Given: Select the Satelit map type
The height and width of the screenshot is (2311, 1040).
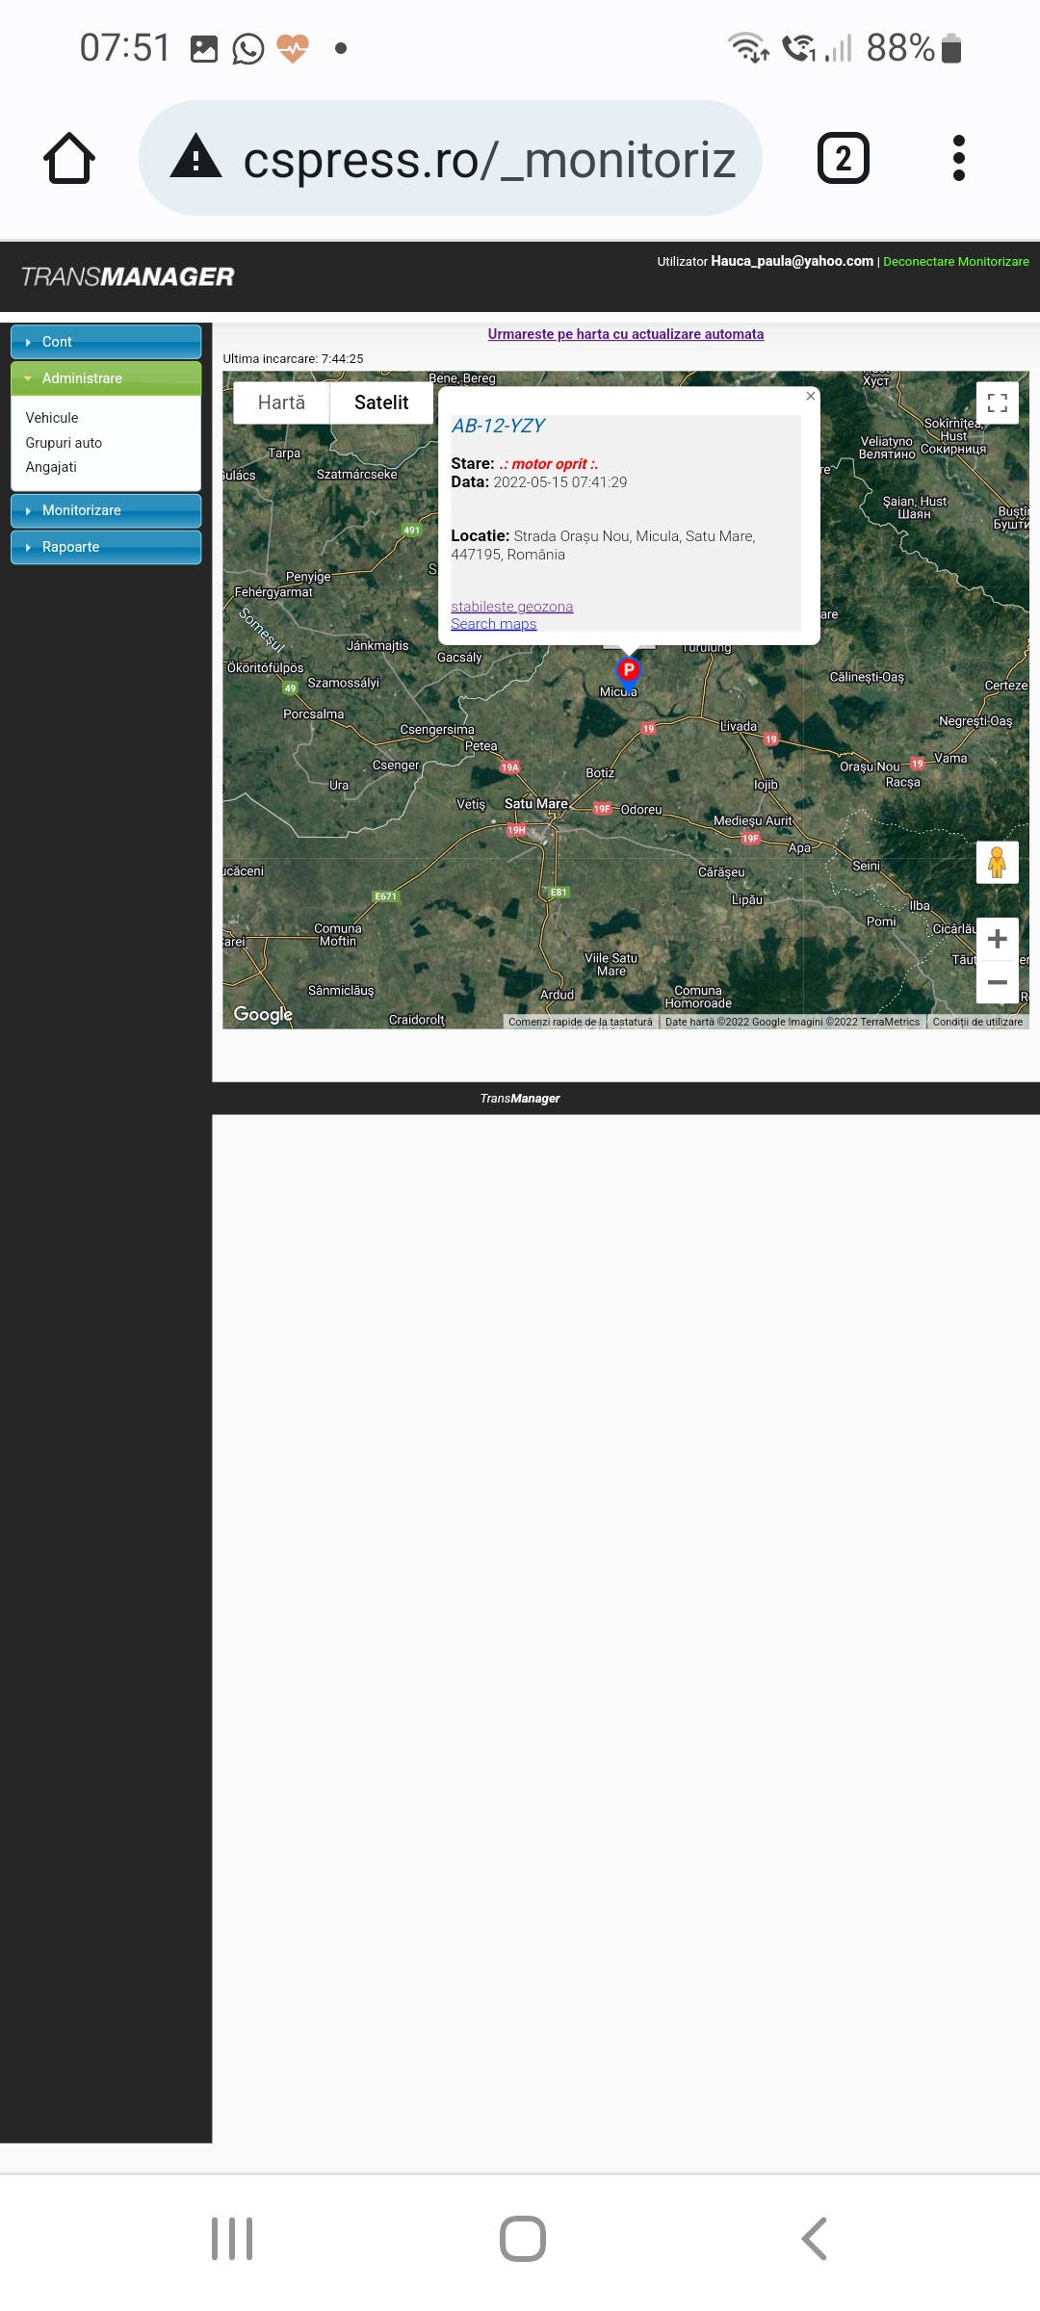Looking at the screenshot, I should (x=381, y=402).
